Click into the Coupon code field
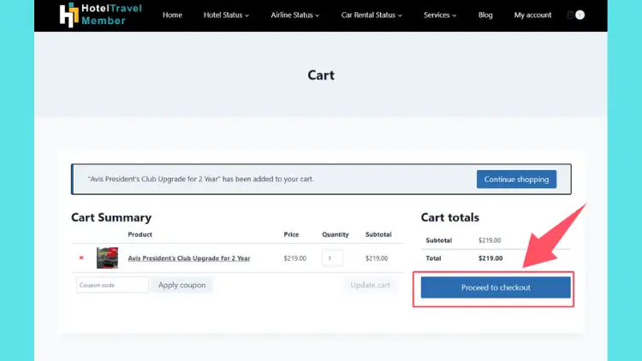Image resolution: width=642 pixels, height=361 pixels. (112, 285)
